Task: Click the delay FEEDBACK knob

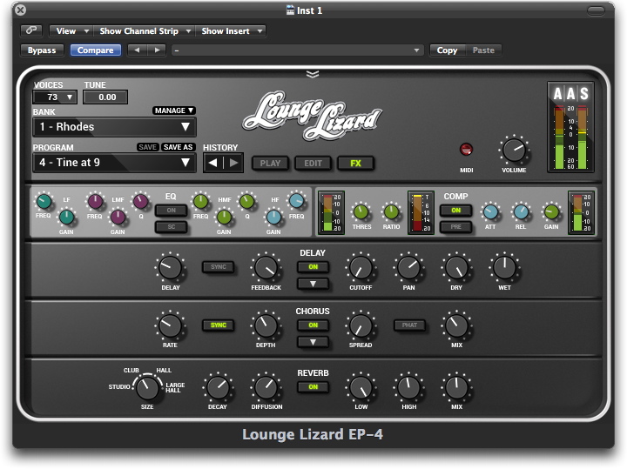Action: click(266, 267)
